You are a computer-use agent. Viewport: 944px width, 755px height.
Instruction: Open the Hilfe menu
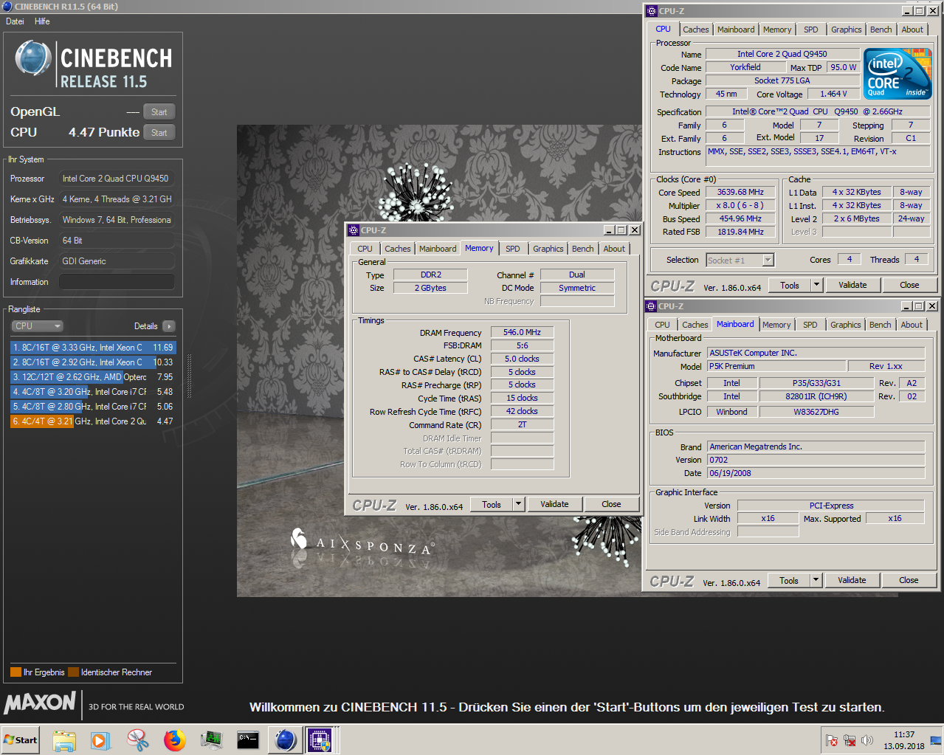42,21
